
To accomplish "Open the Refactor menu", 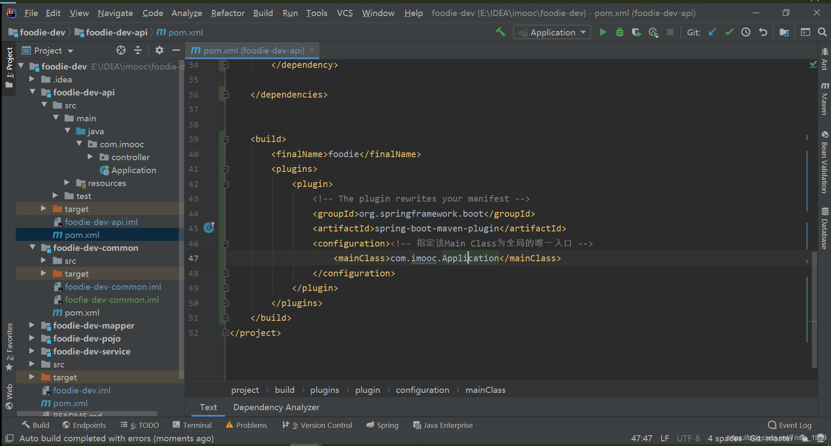I will tap(228, 13).
